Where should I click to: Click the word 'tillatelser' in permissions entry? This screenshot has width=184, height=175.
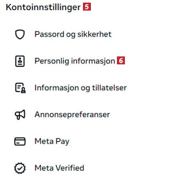[x=109, y=88]
